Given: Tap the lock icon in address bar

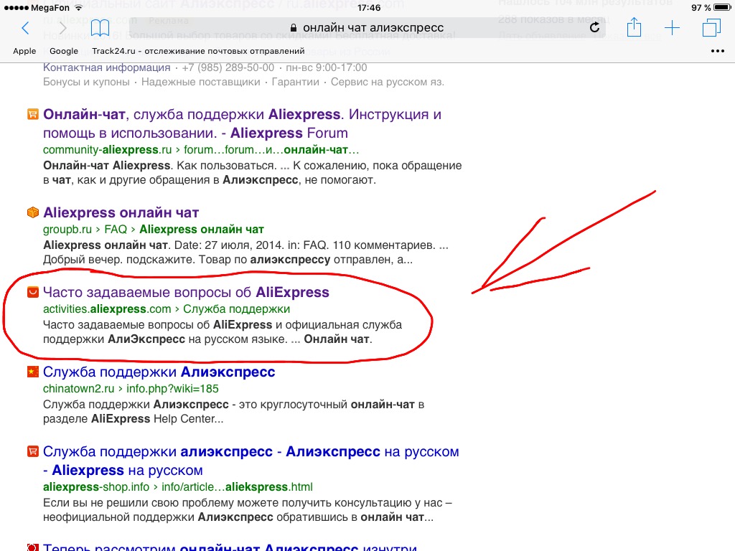Looking at the screenshot, I should (294, 28).
